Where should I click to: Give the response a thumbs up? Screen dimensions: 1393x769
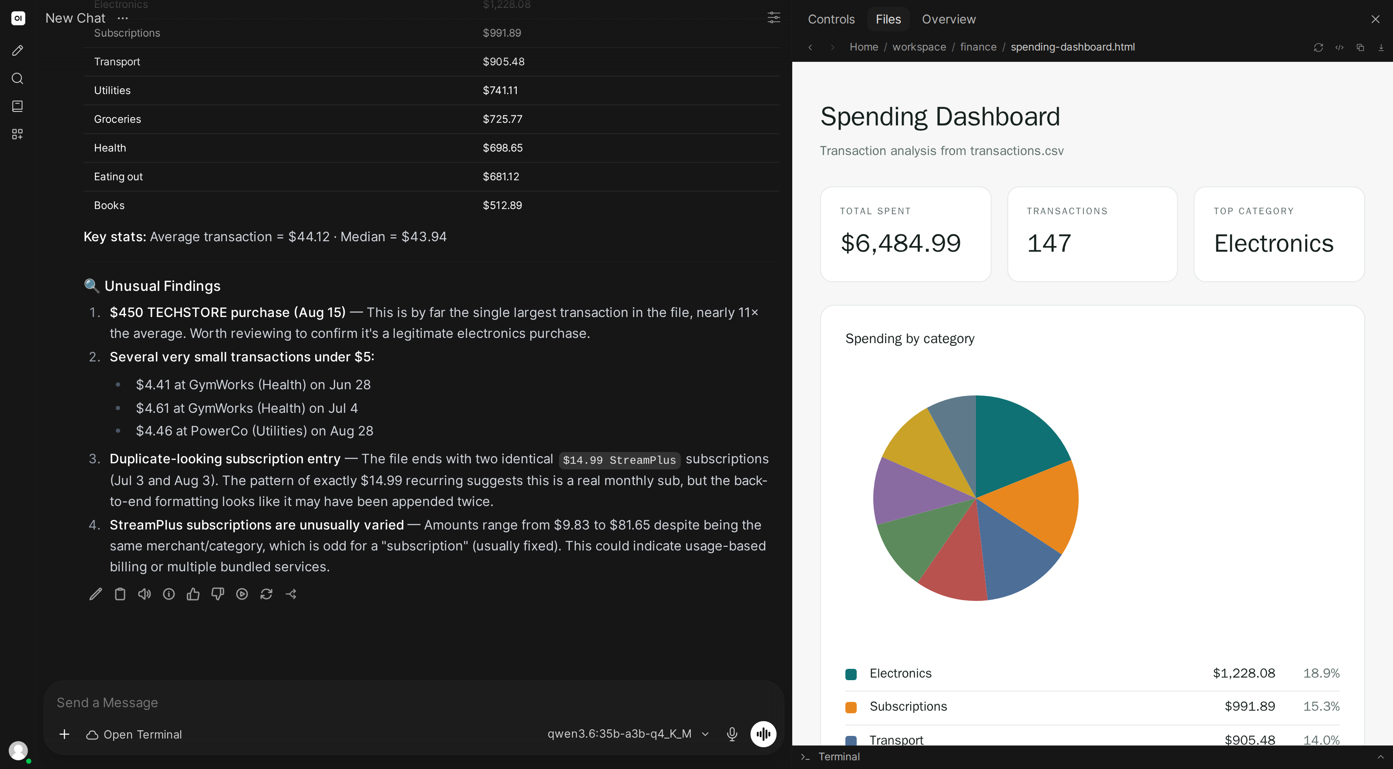(193, 594)
